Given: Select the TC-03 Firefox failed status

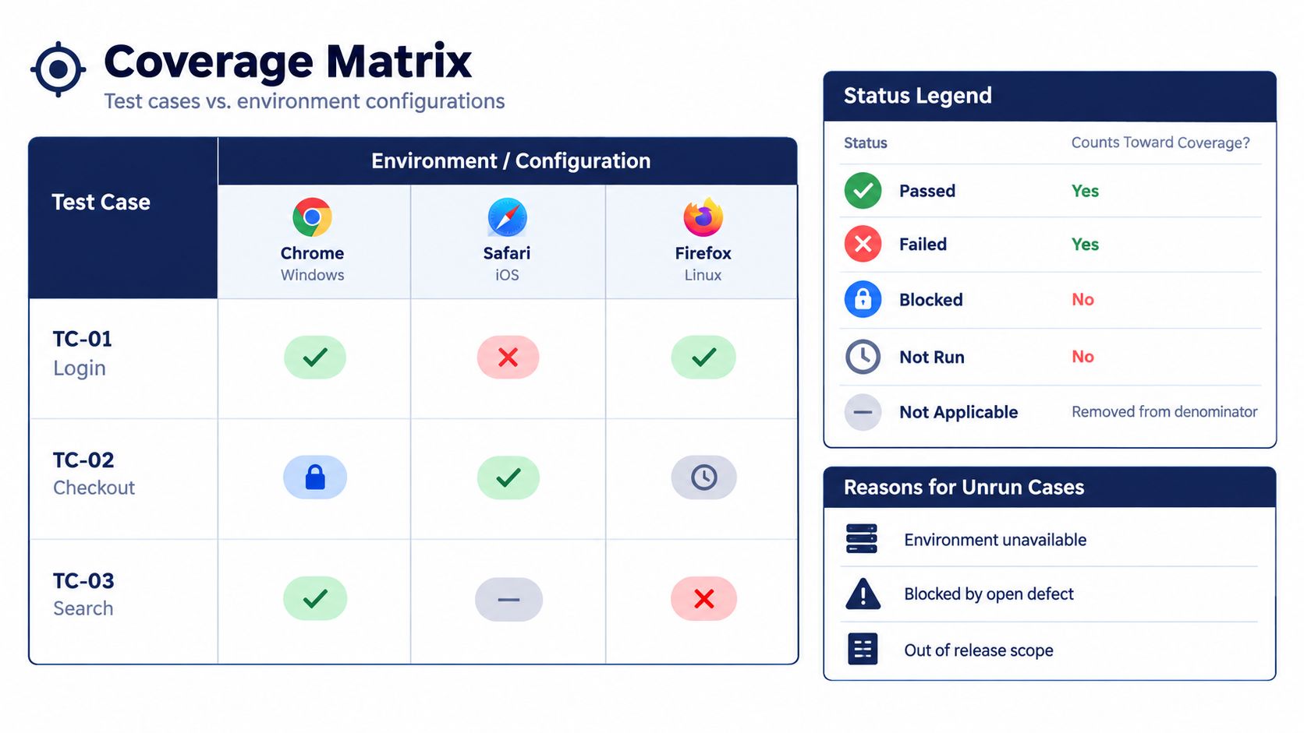Looking at the screenshot, I should [x=703, y=598].
